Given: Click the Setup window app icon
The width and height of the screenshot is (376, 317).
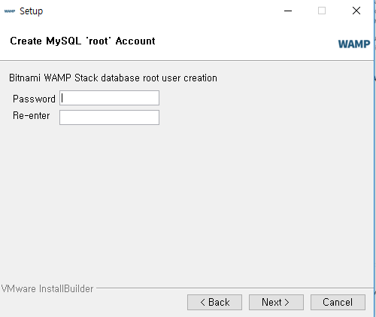Looking at the screenshot, I should click(x=10, y=11).
